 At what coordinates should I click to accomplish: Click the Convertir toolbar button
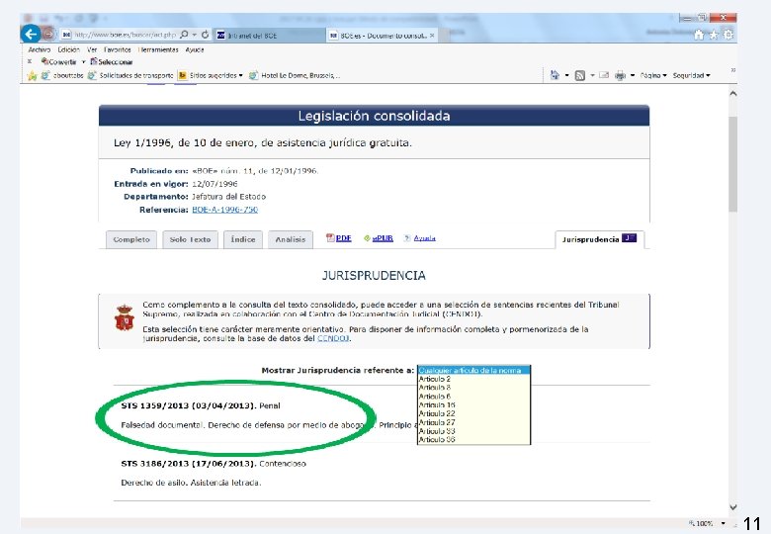pos(59,62)
